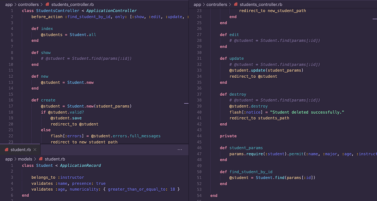The width and height of the screenshot is (377, 201).
Task: Click 'validates :age, numericality' line
Action: click(x=106, y=189)
